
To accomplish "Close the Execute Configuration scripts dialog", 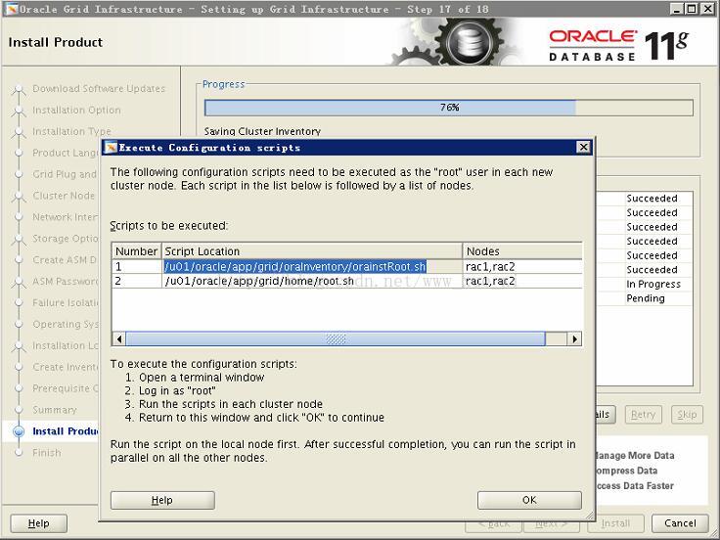I will point(583,147).
